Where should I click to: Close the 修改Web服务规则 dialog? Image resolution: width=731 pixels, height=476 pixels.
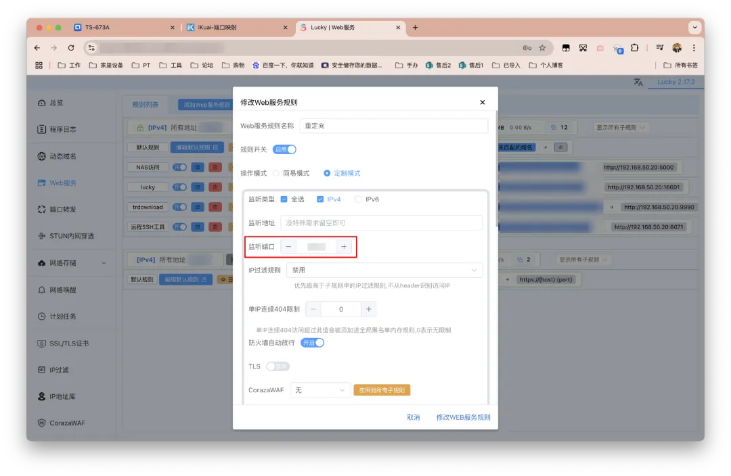[482, 103]
